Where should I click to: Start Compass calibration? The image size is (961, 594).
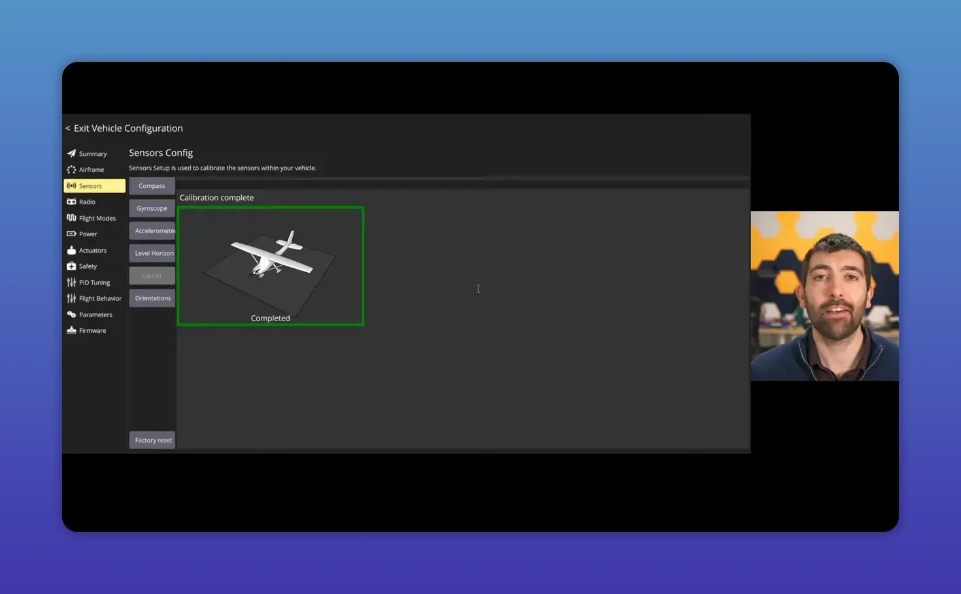pos(152,186)
